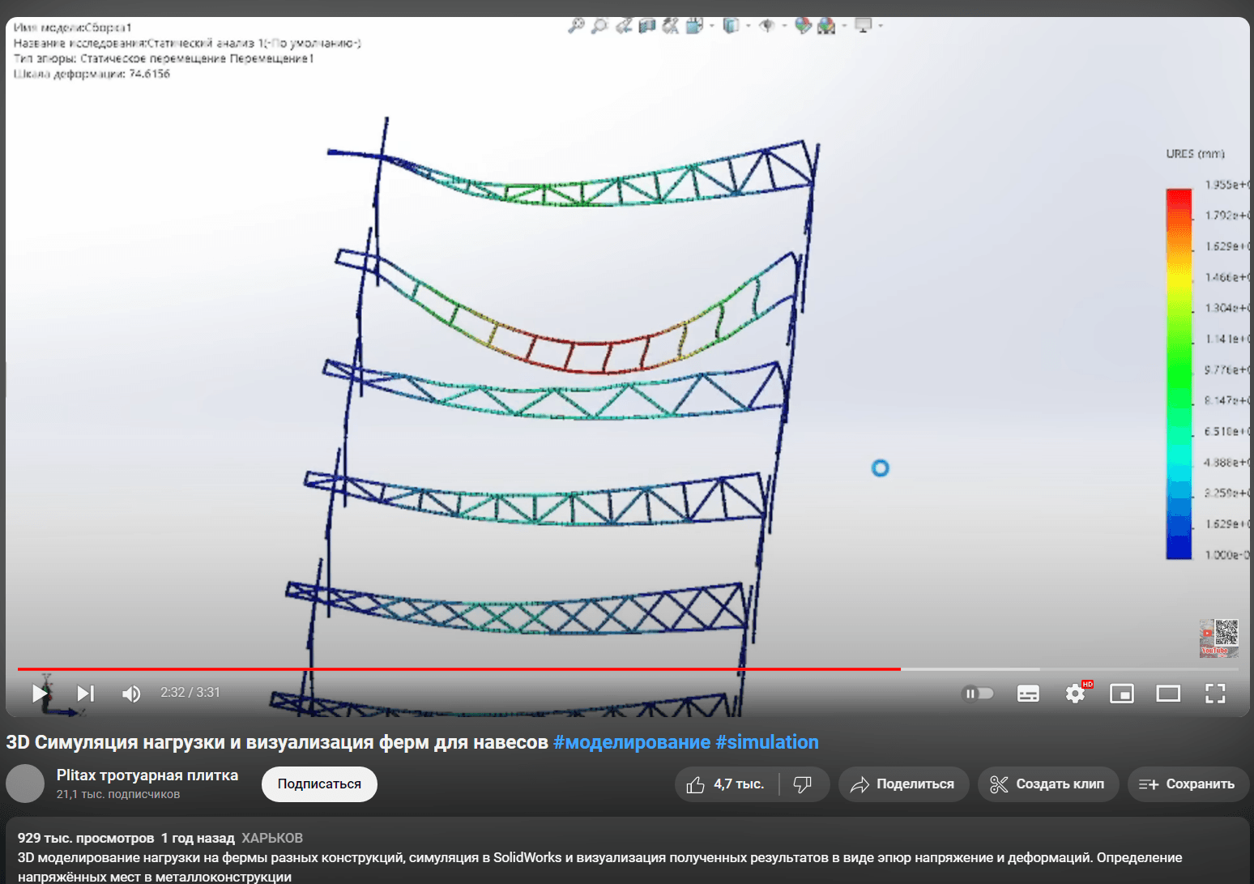Enter full screen mode

(1214, 694)
